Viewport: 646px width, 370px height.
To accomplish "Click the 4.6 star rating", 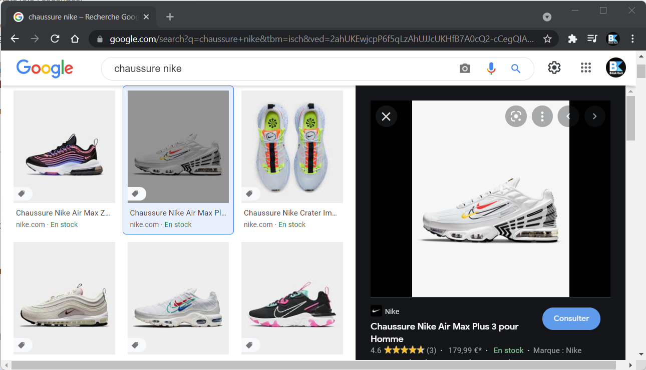I will point(403,350).
